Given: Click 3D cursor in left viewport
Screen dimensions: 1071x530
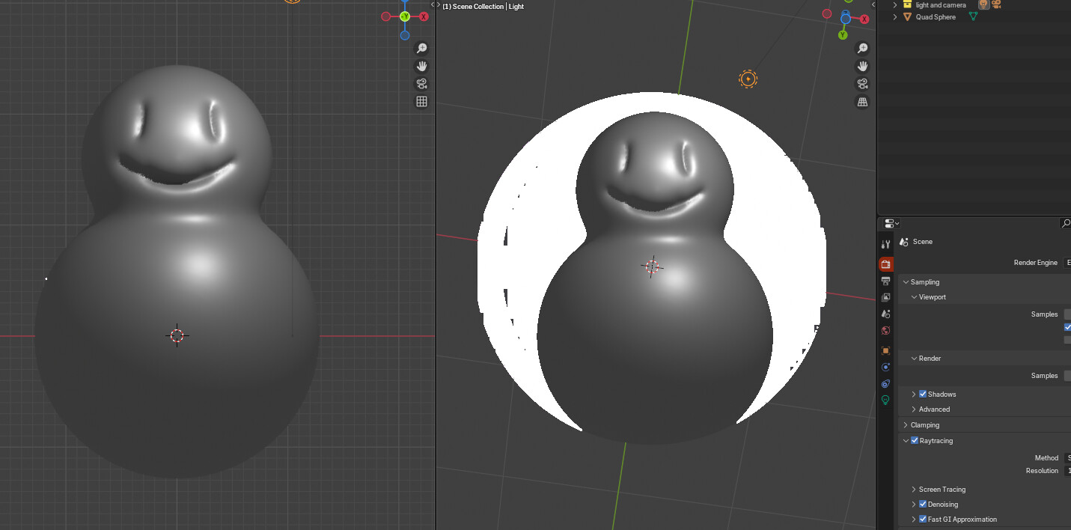Looking at the screenshot, I should 177,335.
